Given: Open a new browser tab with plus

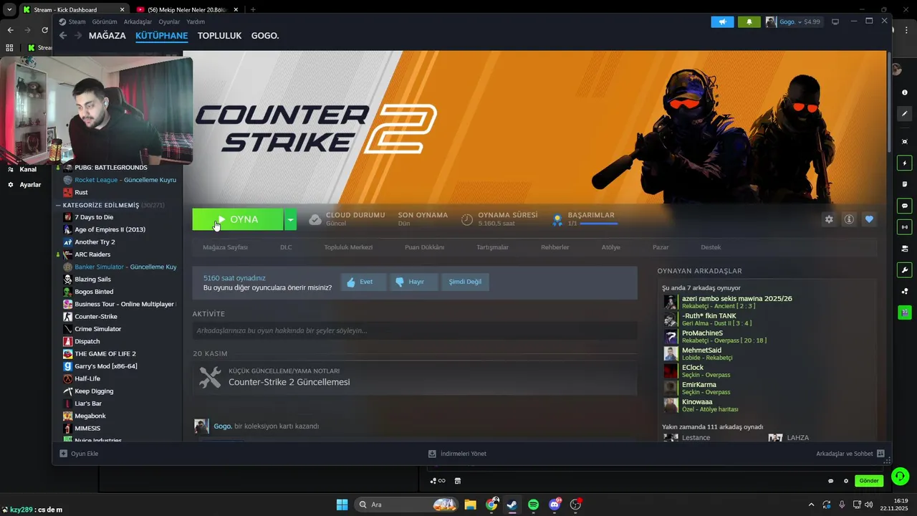Looking at the screenshot, I should [253, 9].
